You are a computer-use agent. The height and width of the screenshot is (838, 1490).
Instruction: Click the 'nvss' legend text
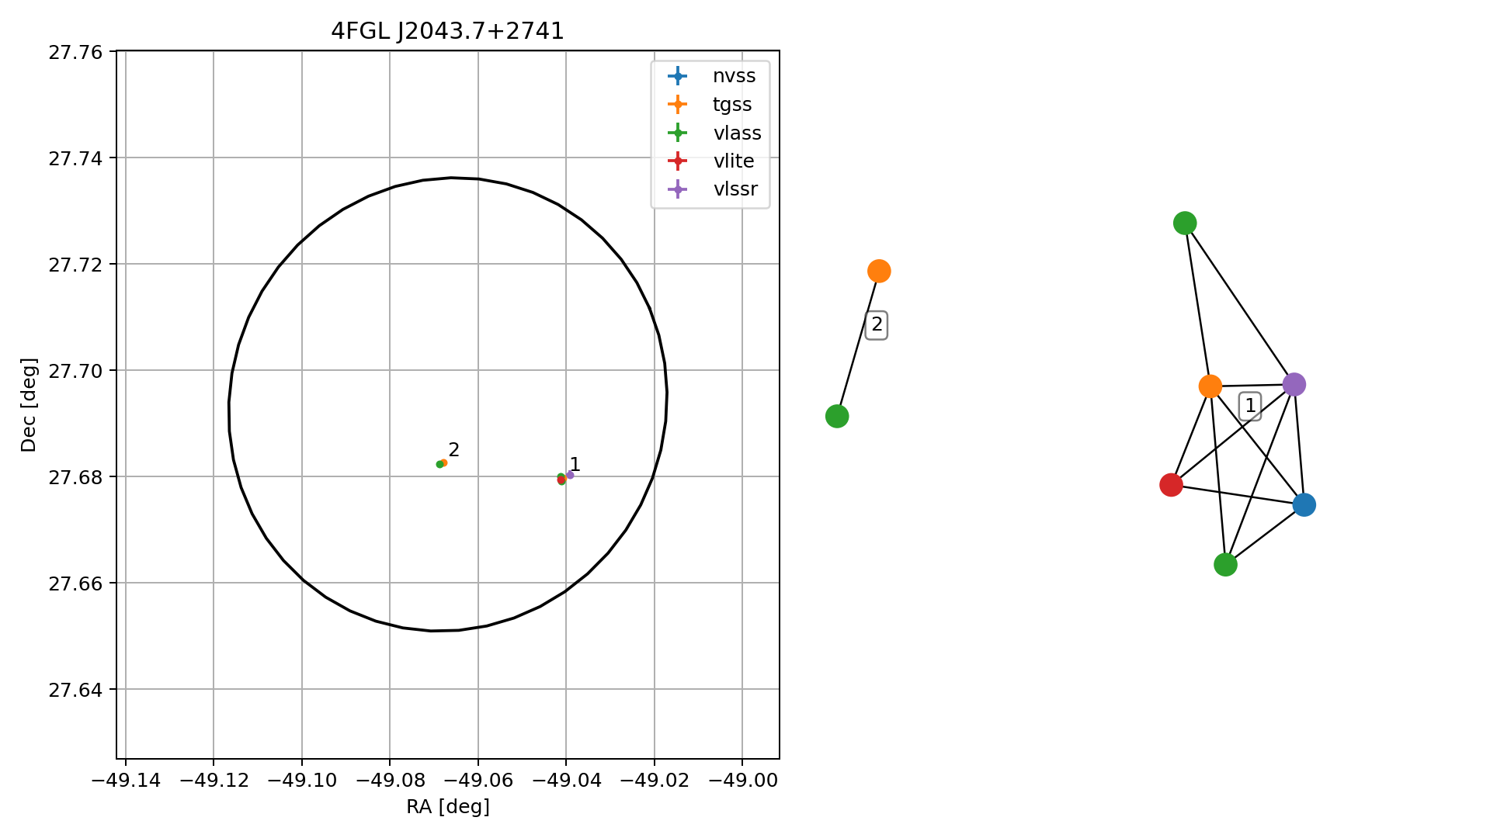(x=734, y=76)
